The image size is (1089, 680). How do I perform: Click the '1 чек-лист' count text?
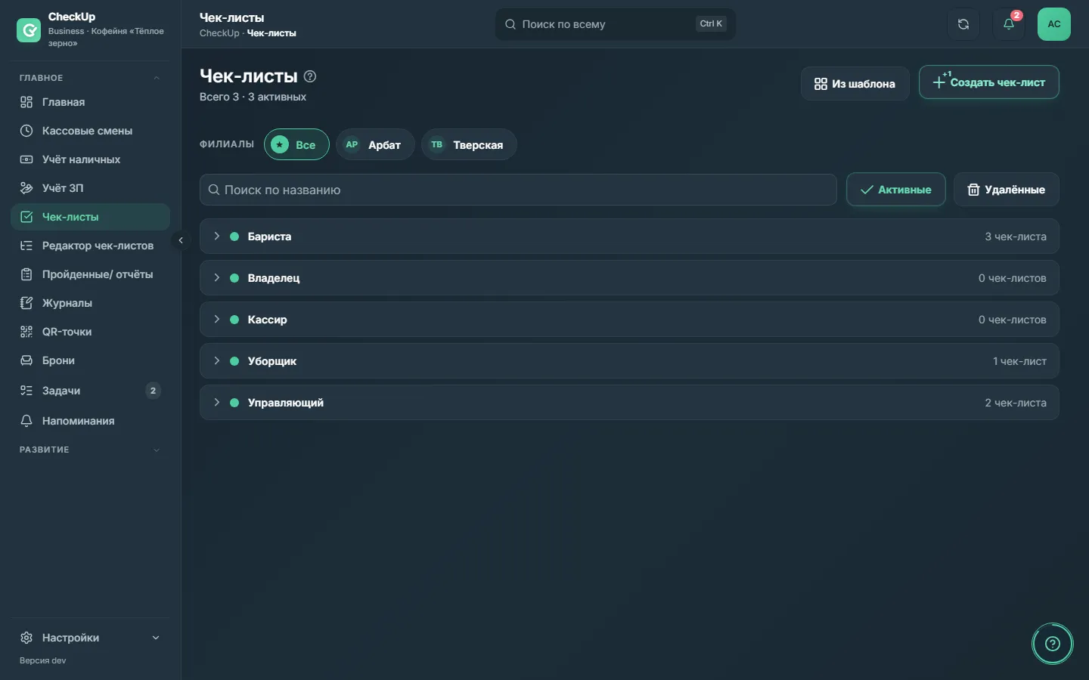tap(1019, 361)
